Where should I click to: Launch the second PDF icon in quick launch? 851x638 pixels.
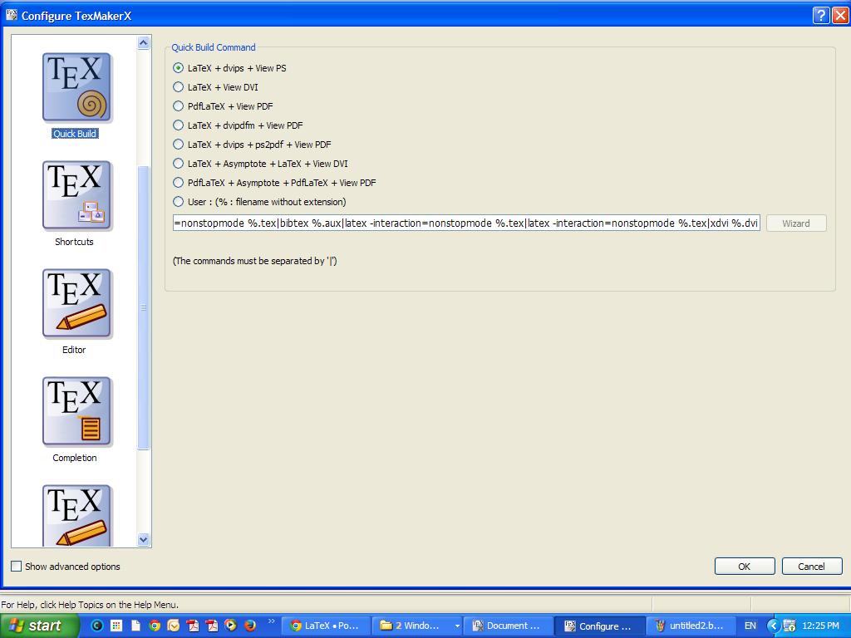(x=212, y=626)
